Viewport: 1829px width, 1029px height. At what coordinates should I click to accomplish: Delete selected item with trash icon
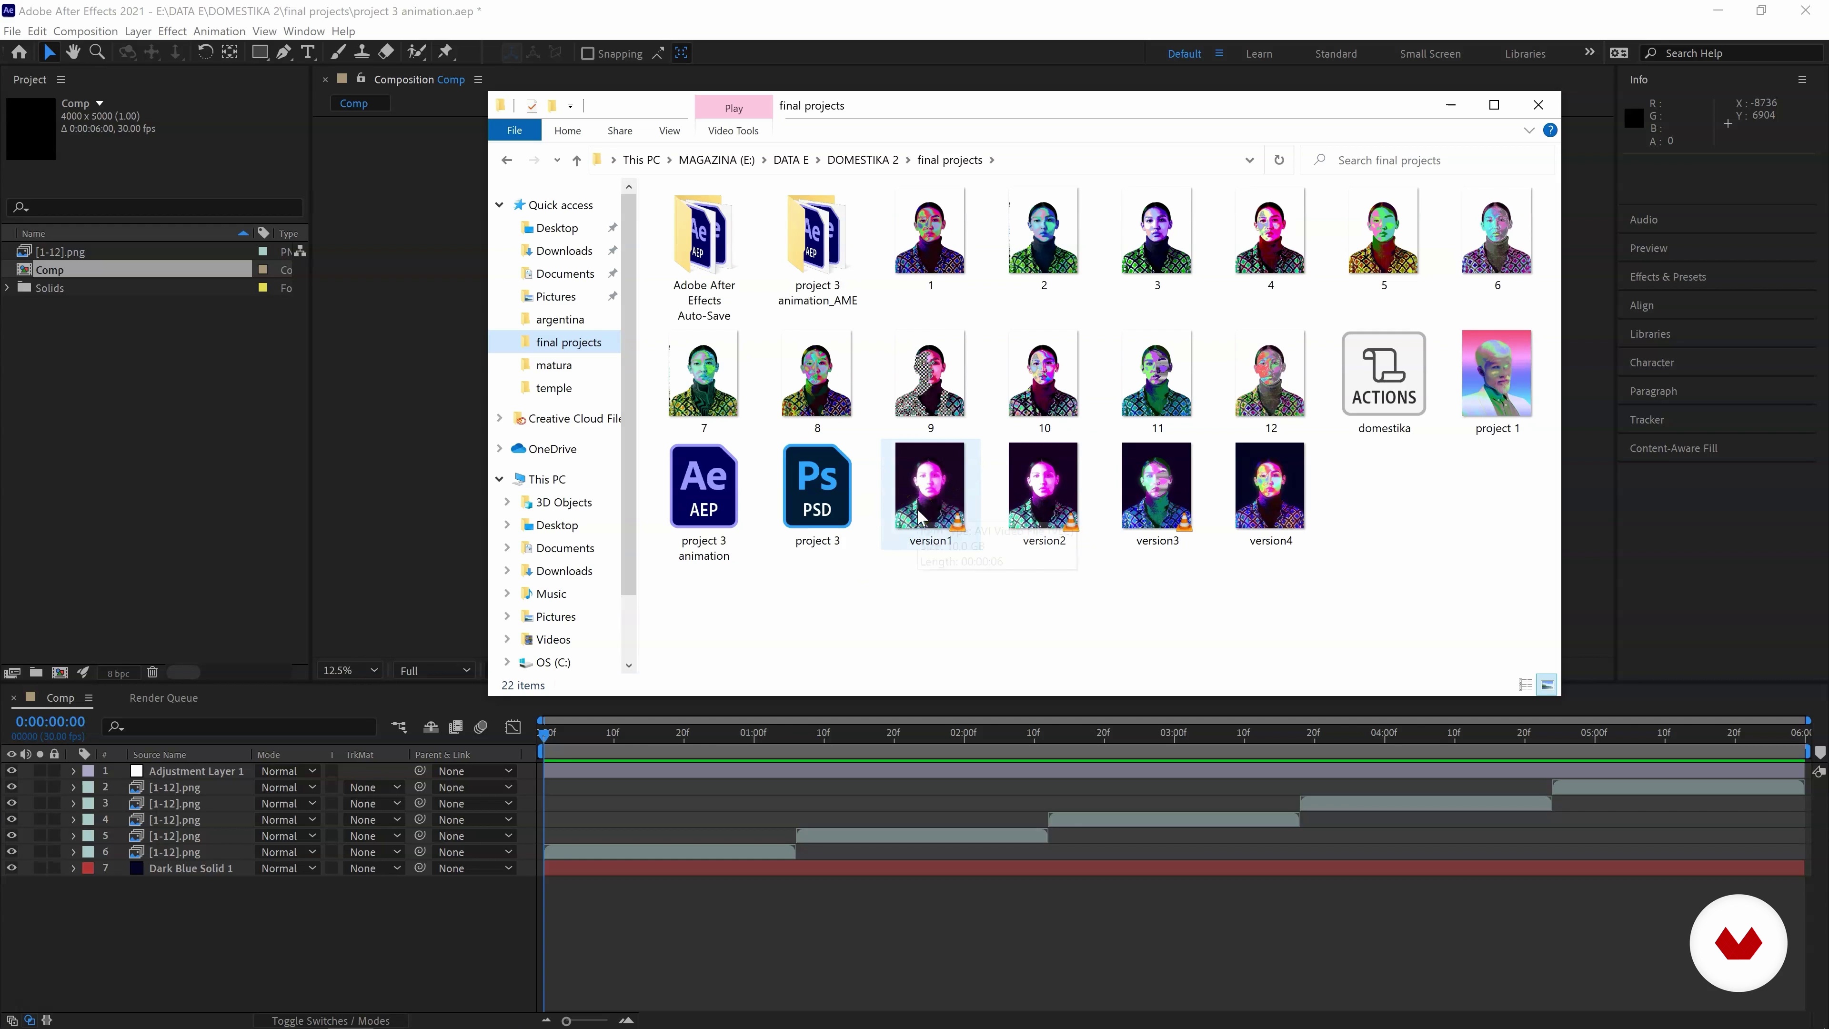[152, 673]
